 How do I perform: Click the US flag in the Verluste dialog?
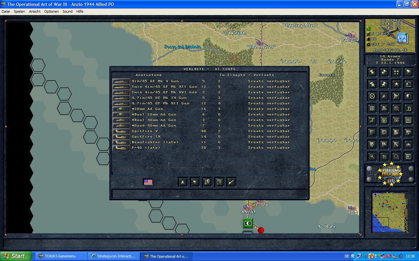[x=148, y=182]
